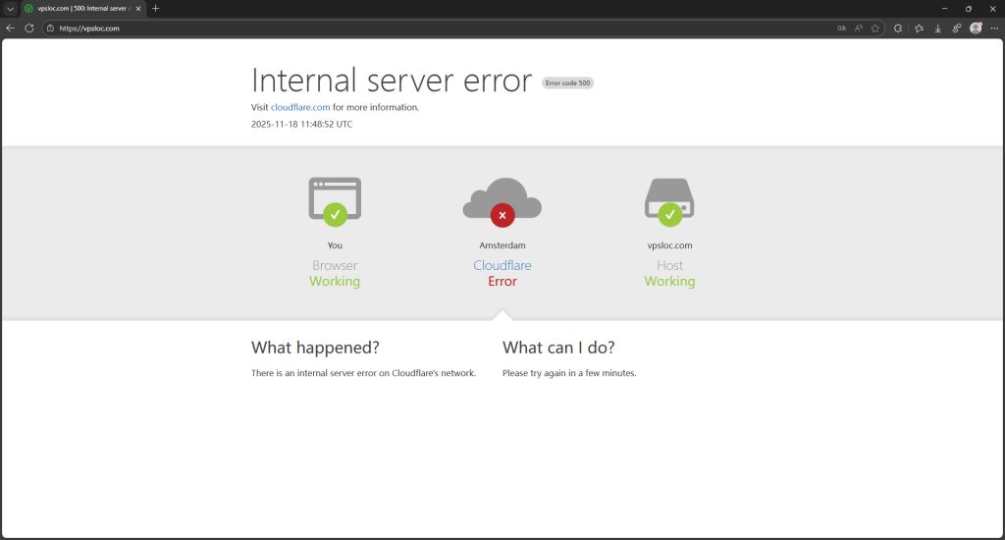Click the What happened? heading
Image resolution: width=1005 pixels, height=540 pixels.
(315, 347)
